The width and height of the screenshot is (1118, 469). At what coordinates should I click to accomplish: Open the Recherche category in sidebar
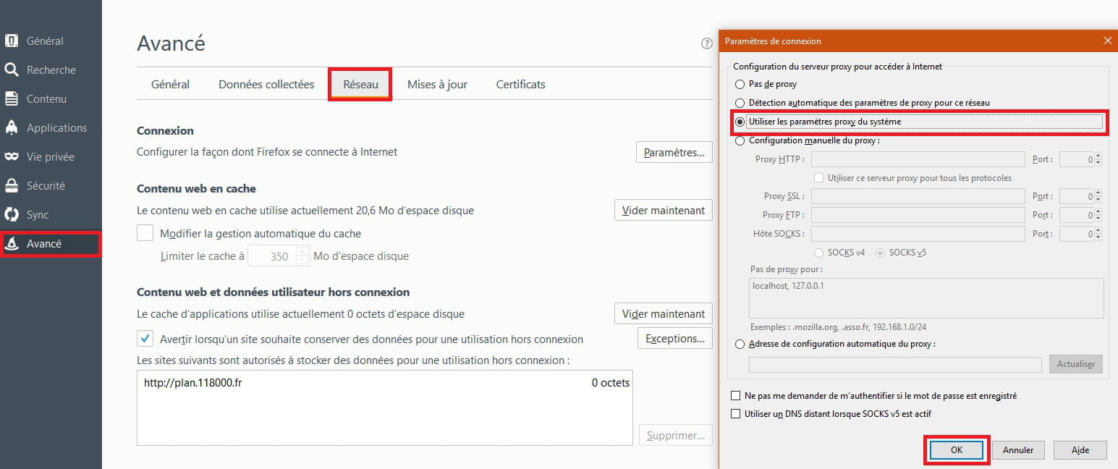[51, 70]
